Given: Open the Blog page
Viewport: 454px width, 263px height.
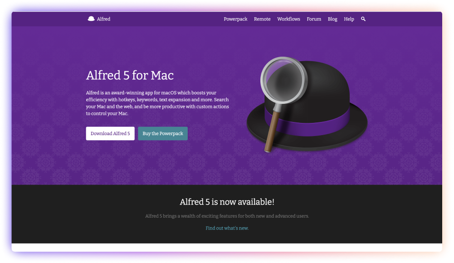Looking at the screenshot, I should click(332, 19).
